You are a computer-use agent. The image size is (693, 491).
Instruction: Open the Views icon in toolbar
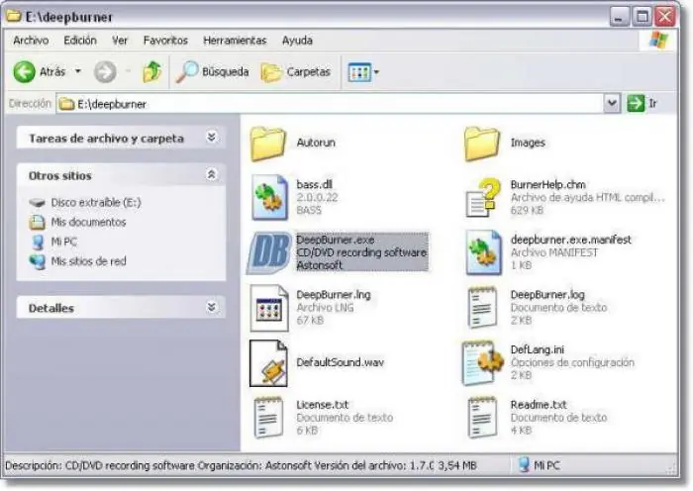359,72
